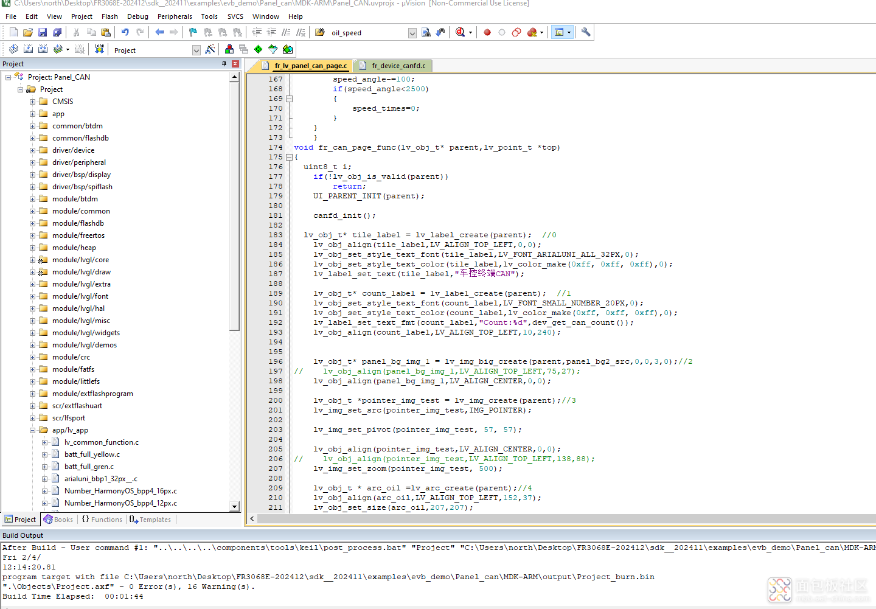
Task: Comment the selection using toolbar icon
Action: pos(286,32)
